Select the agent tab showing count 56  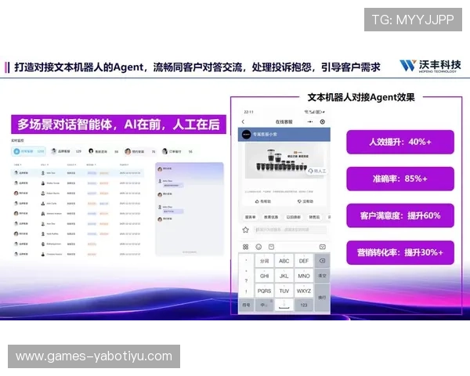[178, 151]
